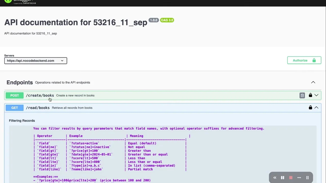
Task: Click the /read/books endpoint path
Action: pos(38,108)
